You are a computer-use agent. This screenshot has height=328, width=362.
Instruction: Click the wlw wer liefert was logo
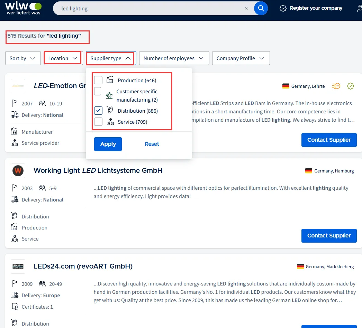[23, 9]
